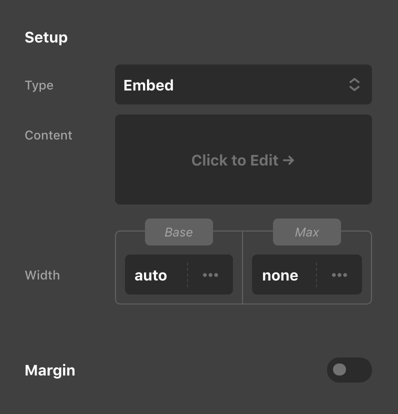Select the dashed divider in the auto width field
Image resolution: width=398 pixels, height=414 pixels.
187,274
